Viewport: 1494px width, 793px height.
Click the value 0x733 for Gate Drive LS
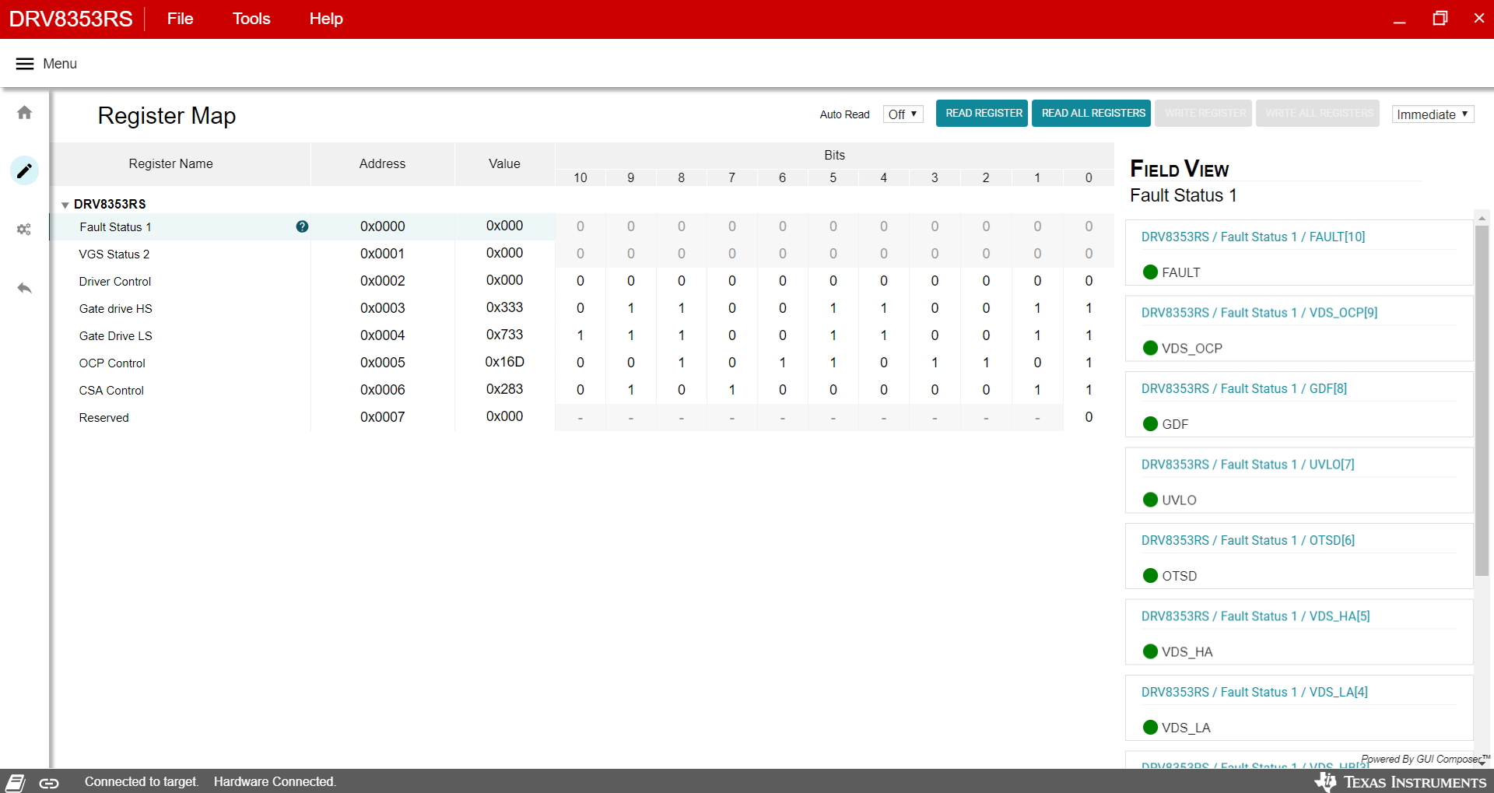[505, 335]
